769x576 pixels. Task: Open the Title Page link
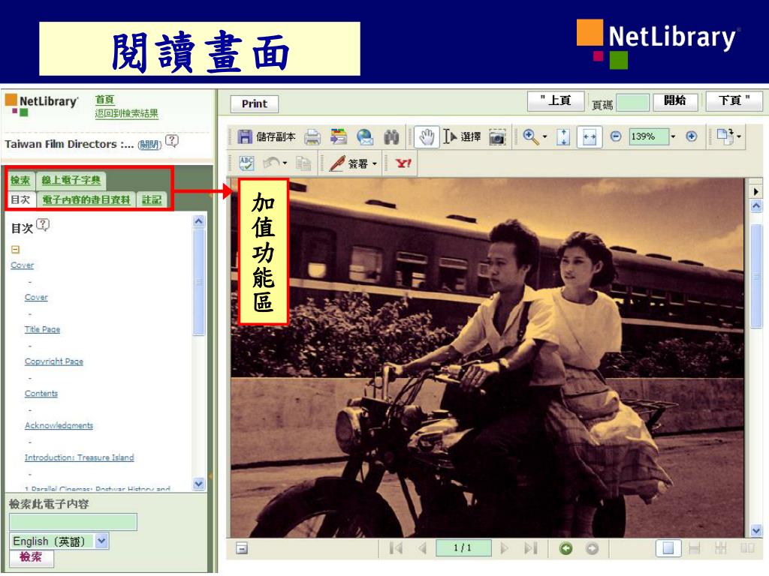(x=42, y=329)
